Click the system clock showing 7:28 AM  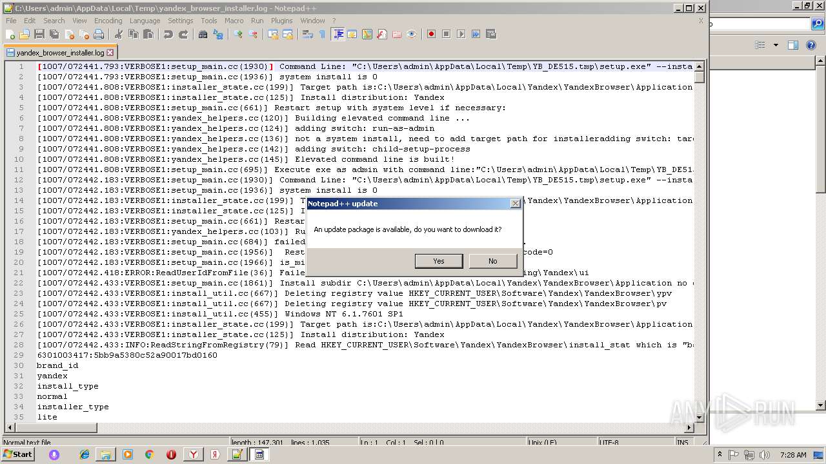[792, 454]
